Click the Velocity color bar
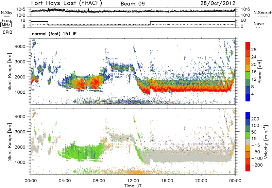The height and width of the screenshot is (188, 272). point(248,142)
